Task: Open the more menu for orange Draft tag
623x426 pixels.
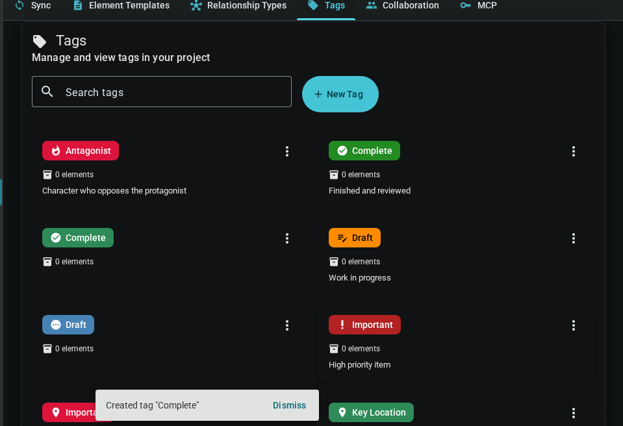Action: point(574,238)
